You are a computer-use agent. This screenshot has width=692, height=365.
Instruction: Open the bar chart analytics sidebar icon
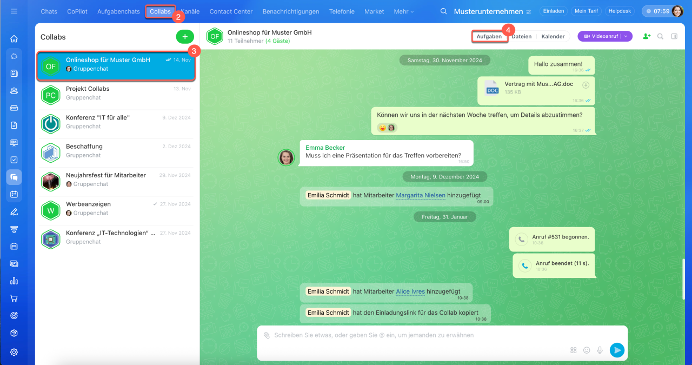14,281
